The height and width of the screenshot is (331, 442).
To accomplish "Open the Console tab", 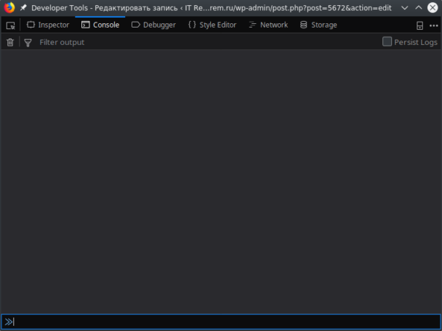I will (100, 25).
